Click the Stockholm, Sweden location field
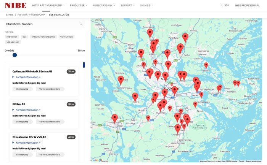The width and height of the screenshot is (267, 165). [x=45, y=24]
